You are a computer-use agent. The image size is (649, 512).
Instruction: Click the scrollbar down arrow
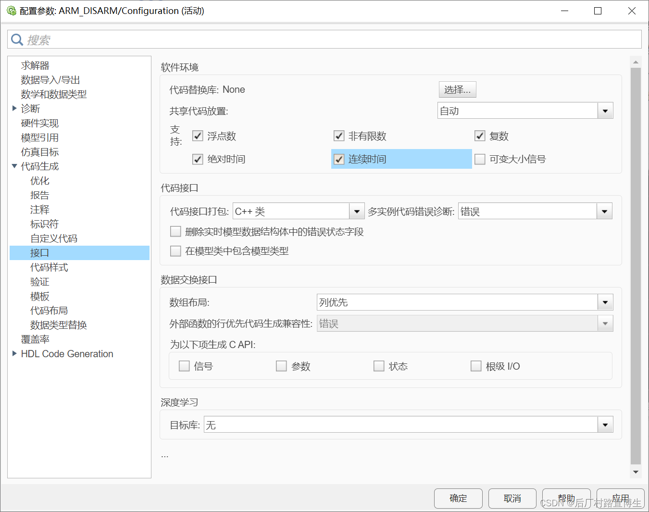(636, 472)
